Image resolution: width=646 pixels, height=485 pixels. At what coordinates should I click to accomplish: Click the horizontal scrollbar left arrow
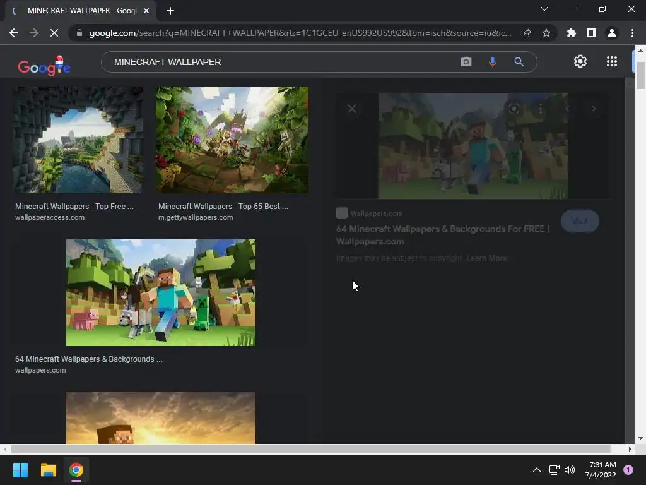pos(4,449)
